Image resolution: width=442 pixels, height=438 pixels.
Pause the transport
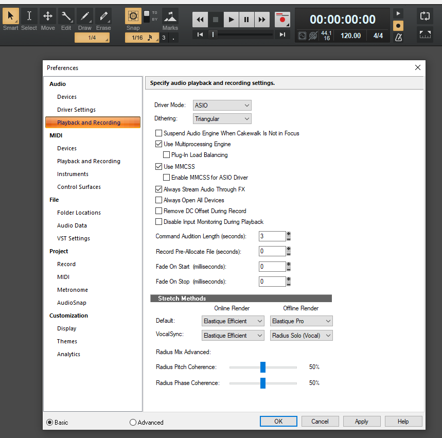click(246, 20)
